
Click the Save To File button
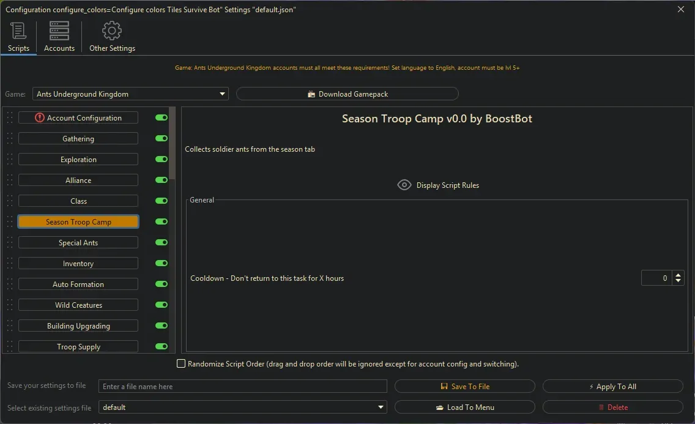tap(465, 387)
